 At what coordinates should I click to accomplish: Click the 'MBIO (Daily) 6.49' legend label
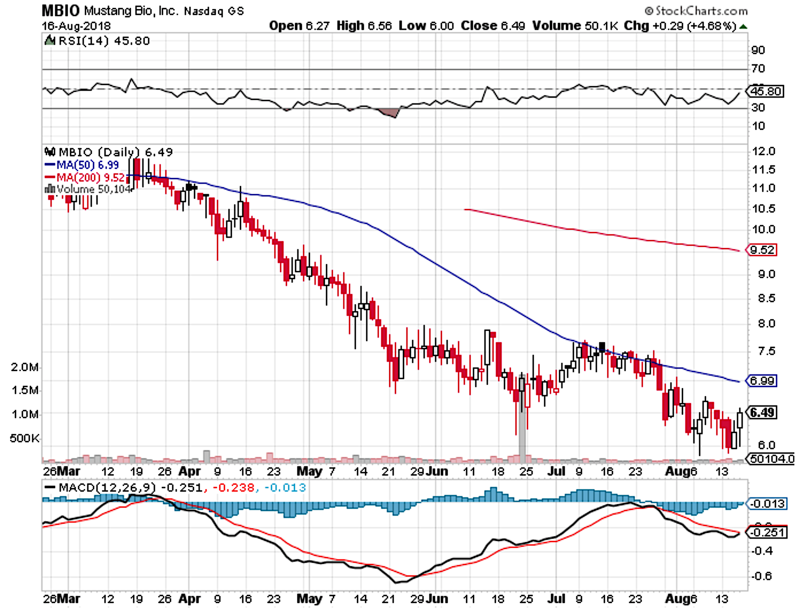coord(115,152)
